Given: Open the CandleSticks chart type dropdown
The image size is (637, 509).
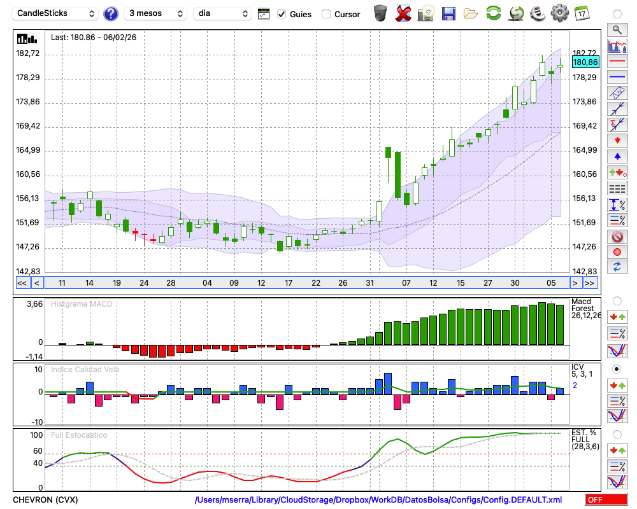Looking at the screenshot, I should click(55, 13).
